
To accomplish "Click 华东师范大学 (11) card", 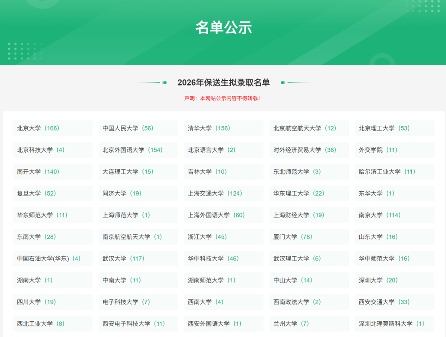I will 53,215.
